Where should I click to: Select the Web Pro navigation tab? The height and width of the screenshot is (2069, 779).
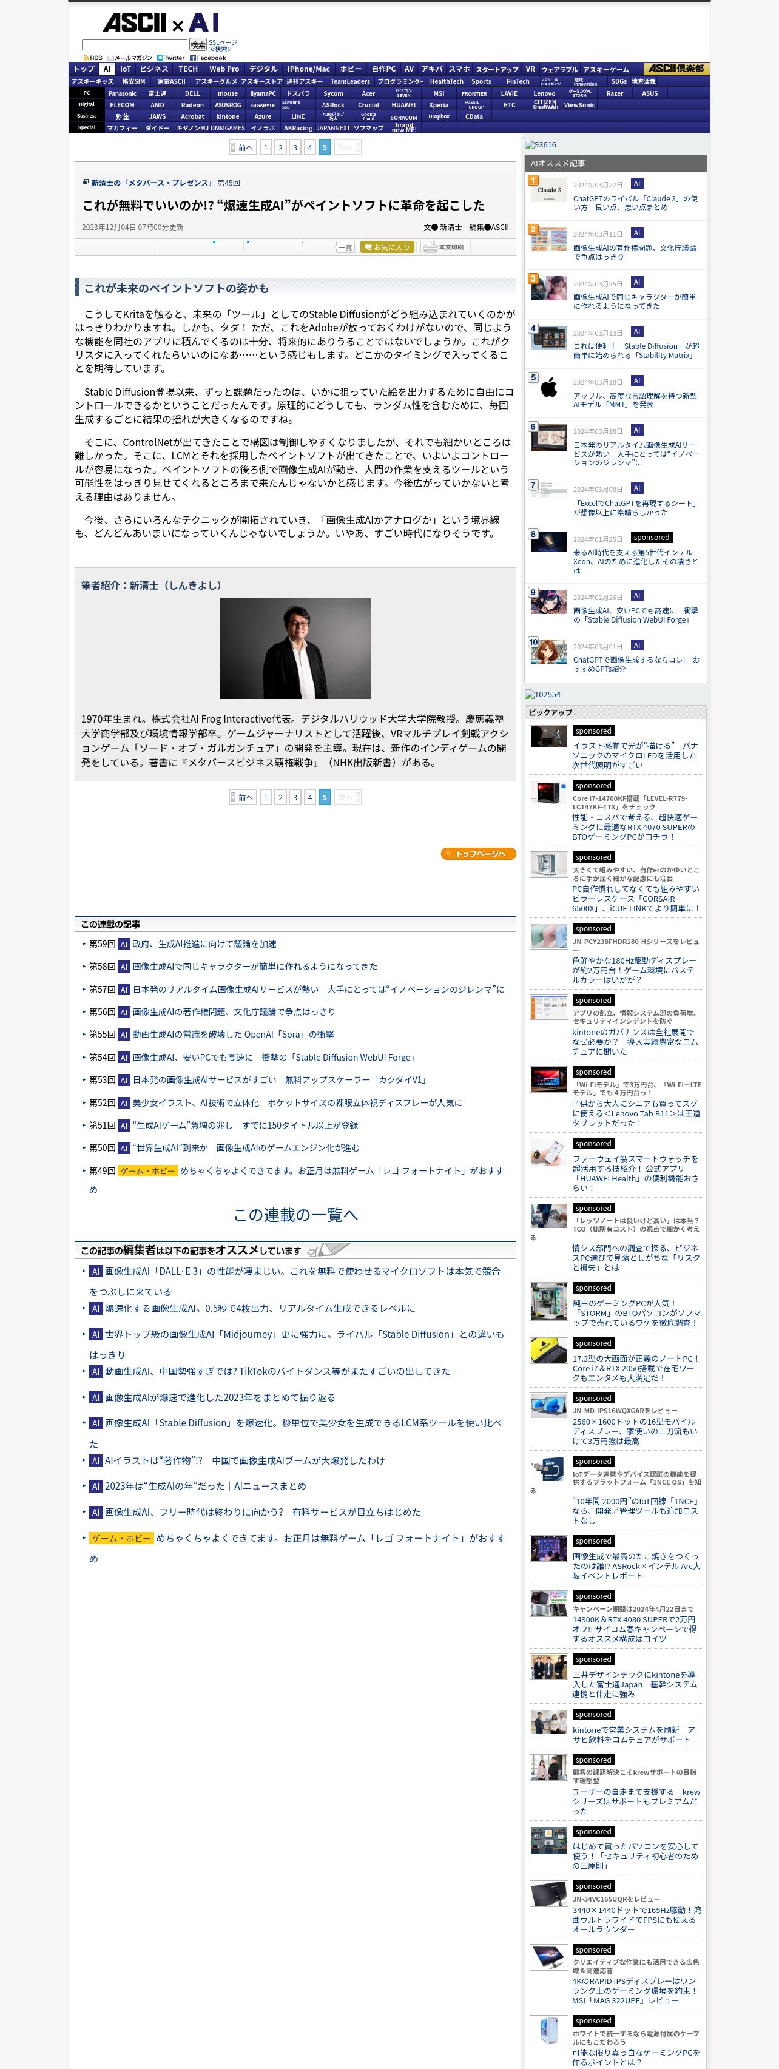[x=225, y=69]
